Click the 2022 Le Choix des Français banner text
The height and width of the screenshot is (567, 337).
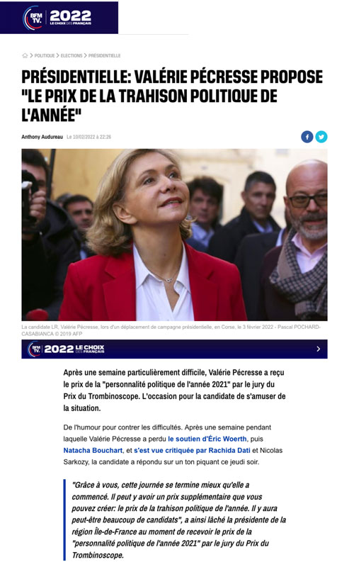click(74, 349)
